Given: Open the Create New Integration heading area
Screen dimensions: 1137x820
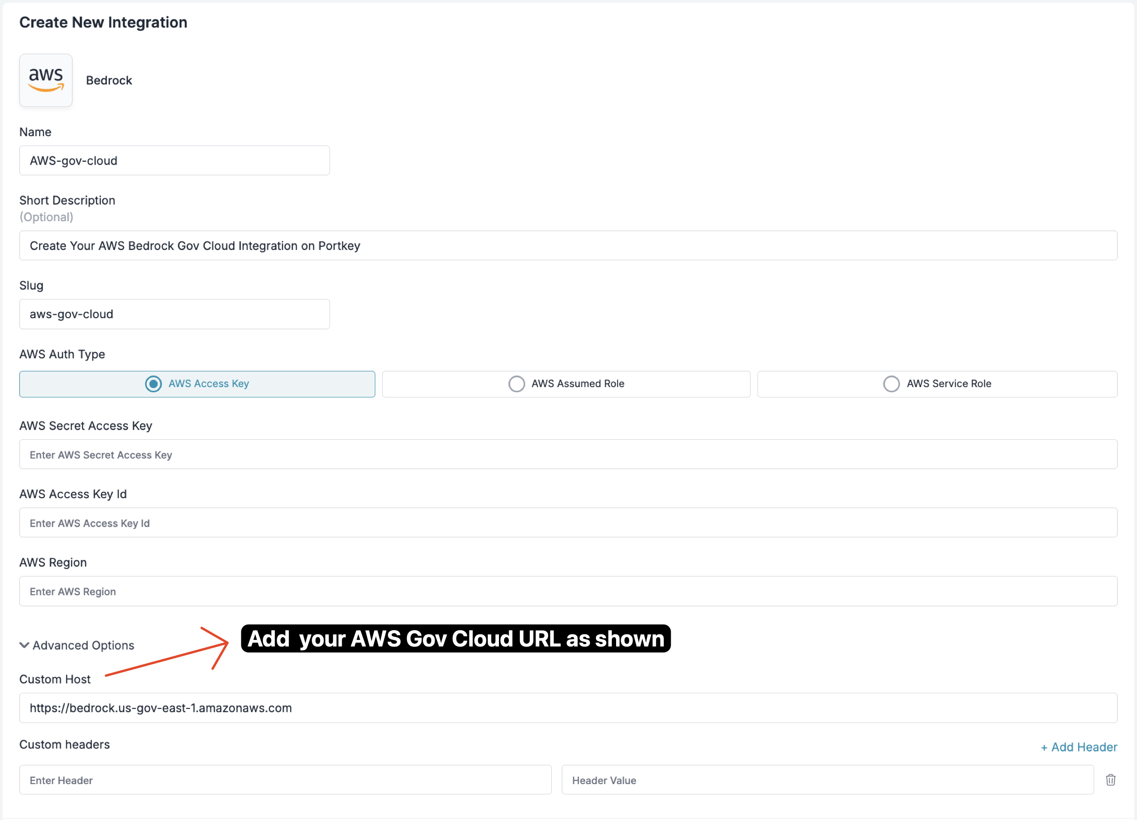Looking at the screenshot, I should coord(103,22).
